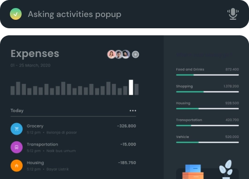Click the 01 - 25 March, 2020 date range
249x179 pixels.
click(x=31, y=65)
